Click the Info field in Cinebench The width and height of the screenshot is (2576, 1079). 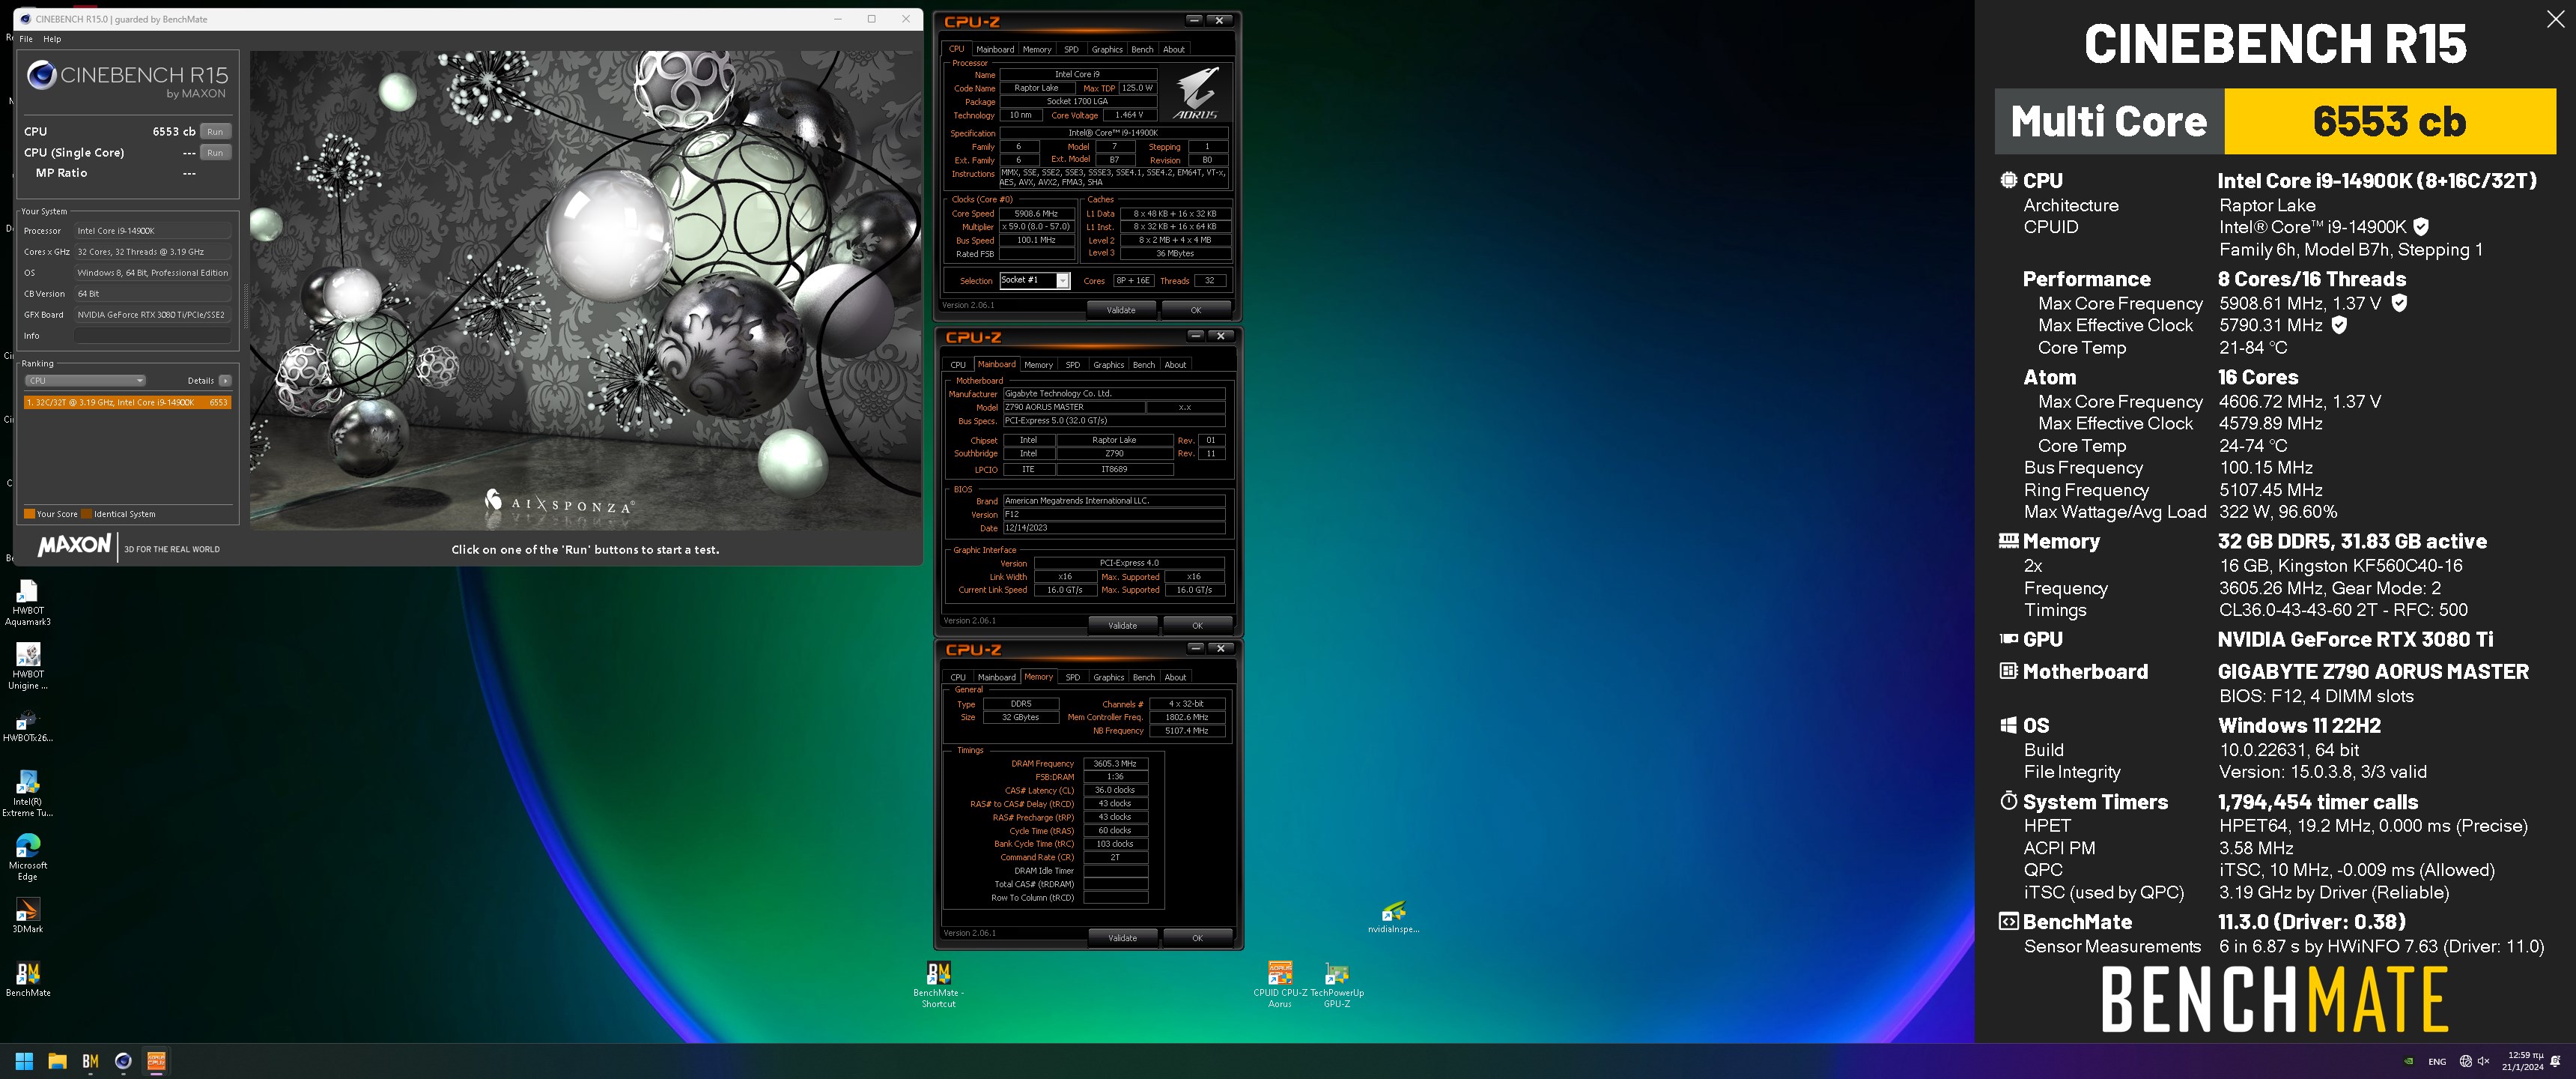click(x=152, y=335)
